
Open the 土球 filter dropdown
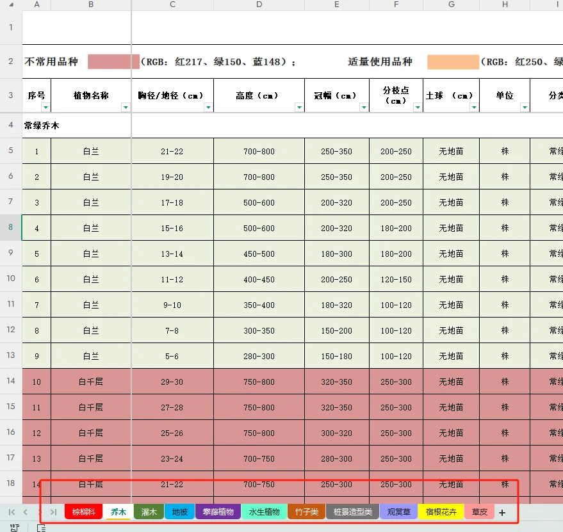click(x=474, y=107)
